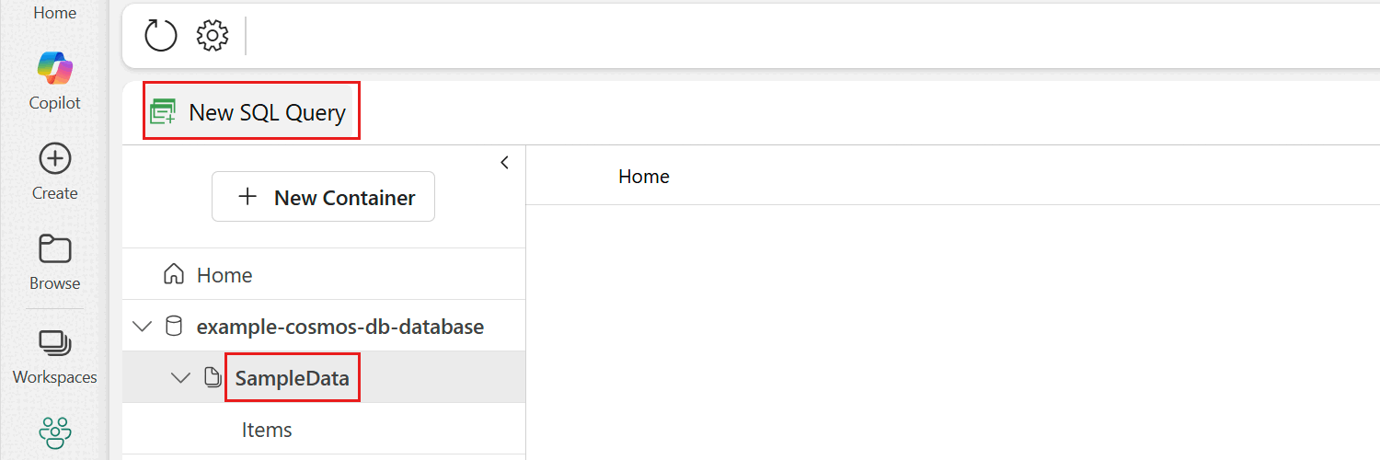1380x460 pixels.
Task: Click the house icon in the explorer tree
Action: click(172, 274)
